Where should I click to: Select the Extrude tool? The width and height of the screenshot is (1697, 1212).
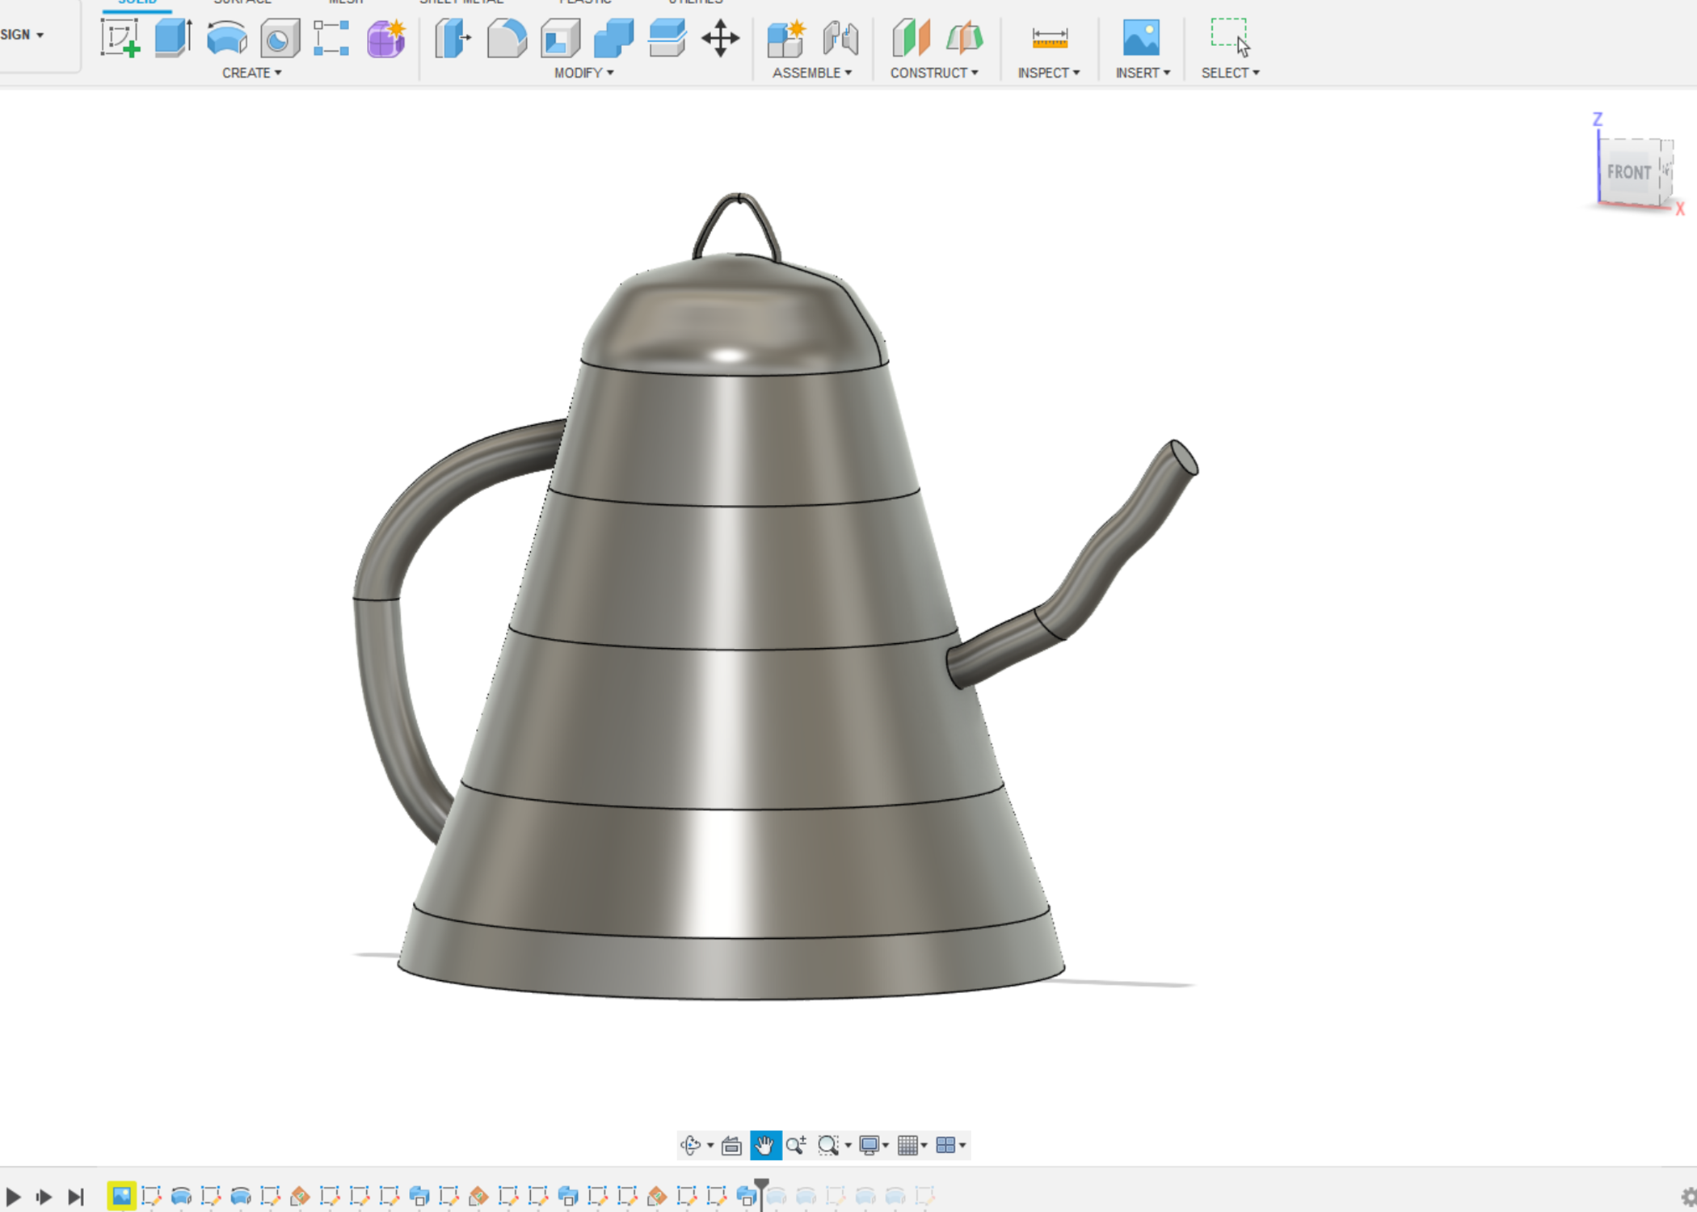172,38
